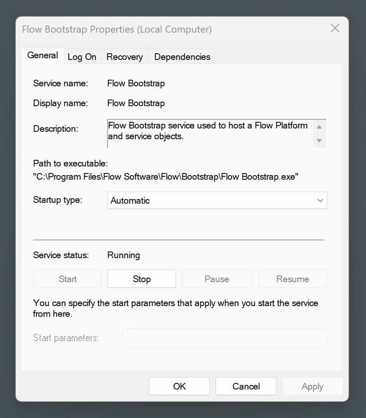366x418 pixels.
Task: Click the executable path text
Action: [x=166, y=176]
